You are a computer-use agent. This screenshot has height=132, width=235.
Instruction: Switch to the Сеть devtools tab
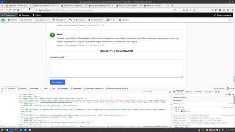53,88
